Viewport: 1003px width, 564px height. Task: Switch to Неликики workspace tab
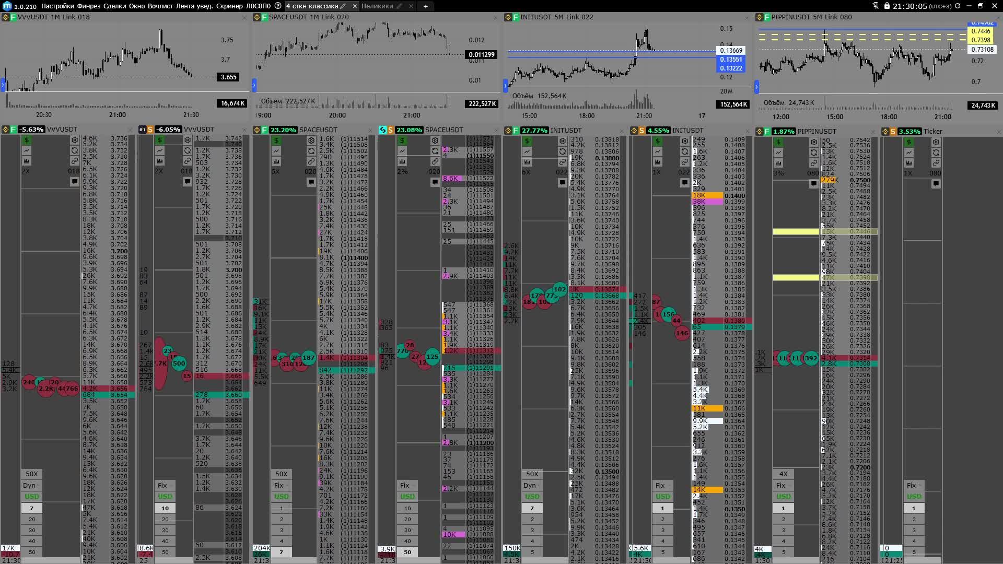click(x=377, y=6)
